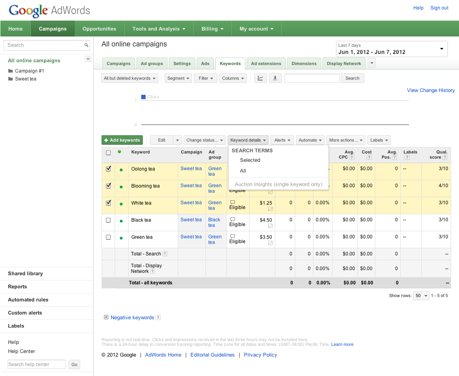The image size is (459, 376).
Task: Click the help icon next to Avg. CPC
Action: click(352, 157)
